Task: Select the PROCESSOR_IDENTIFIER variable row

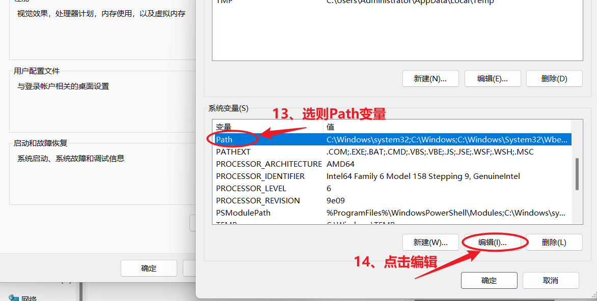Action: (392, 176)
